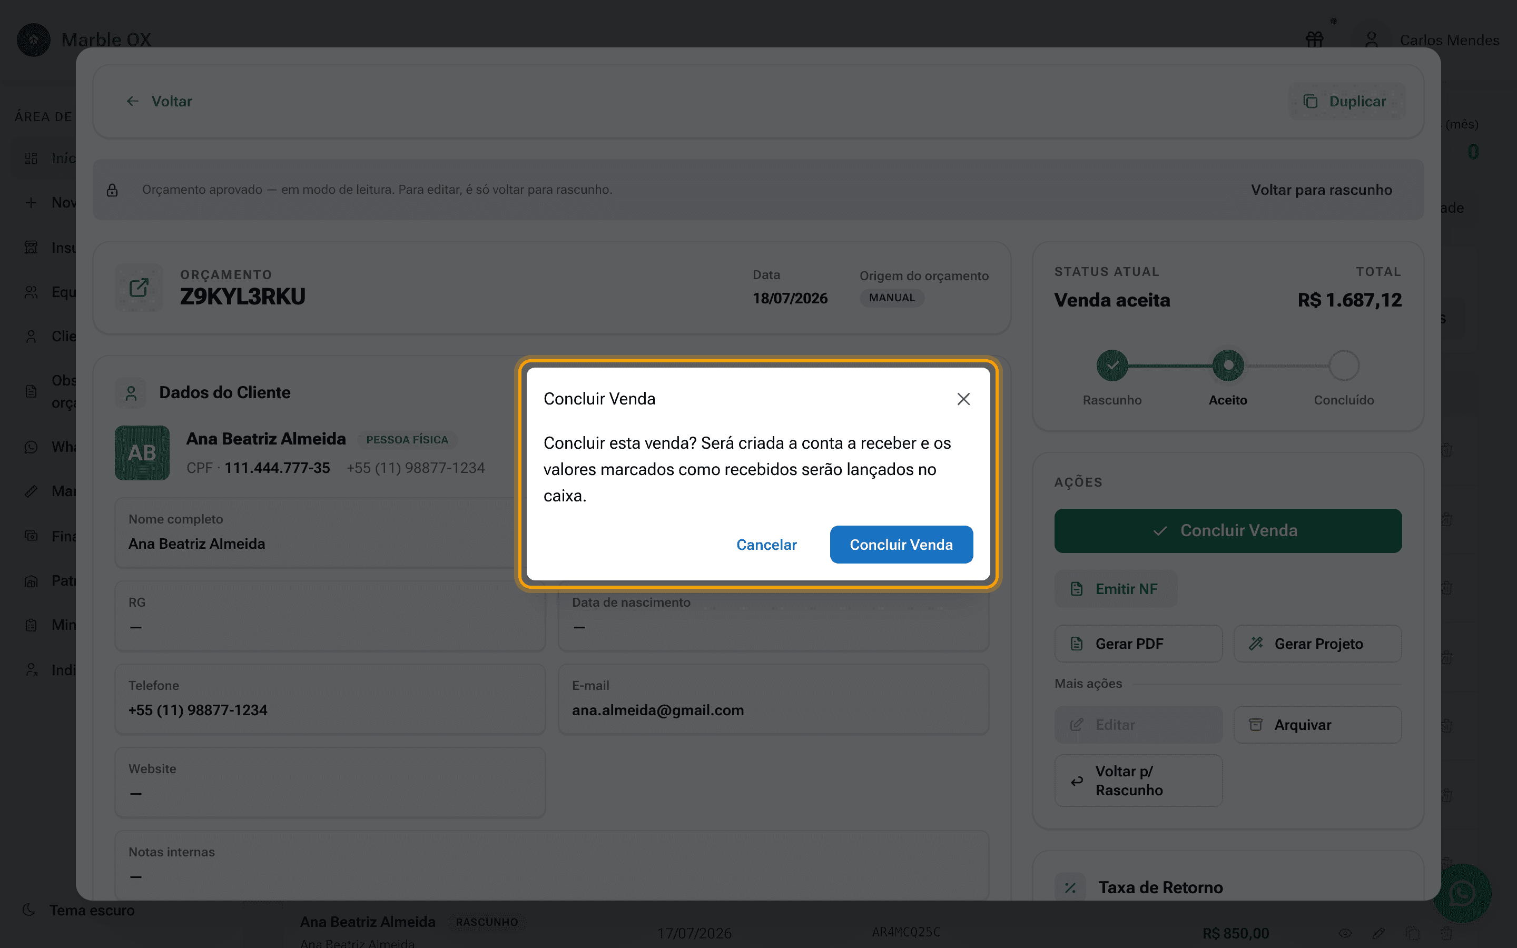Click the Gerar Projeto button

point(1317,643)
